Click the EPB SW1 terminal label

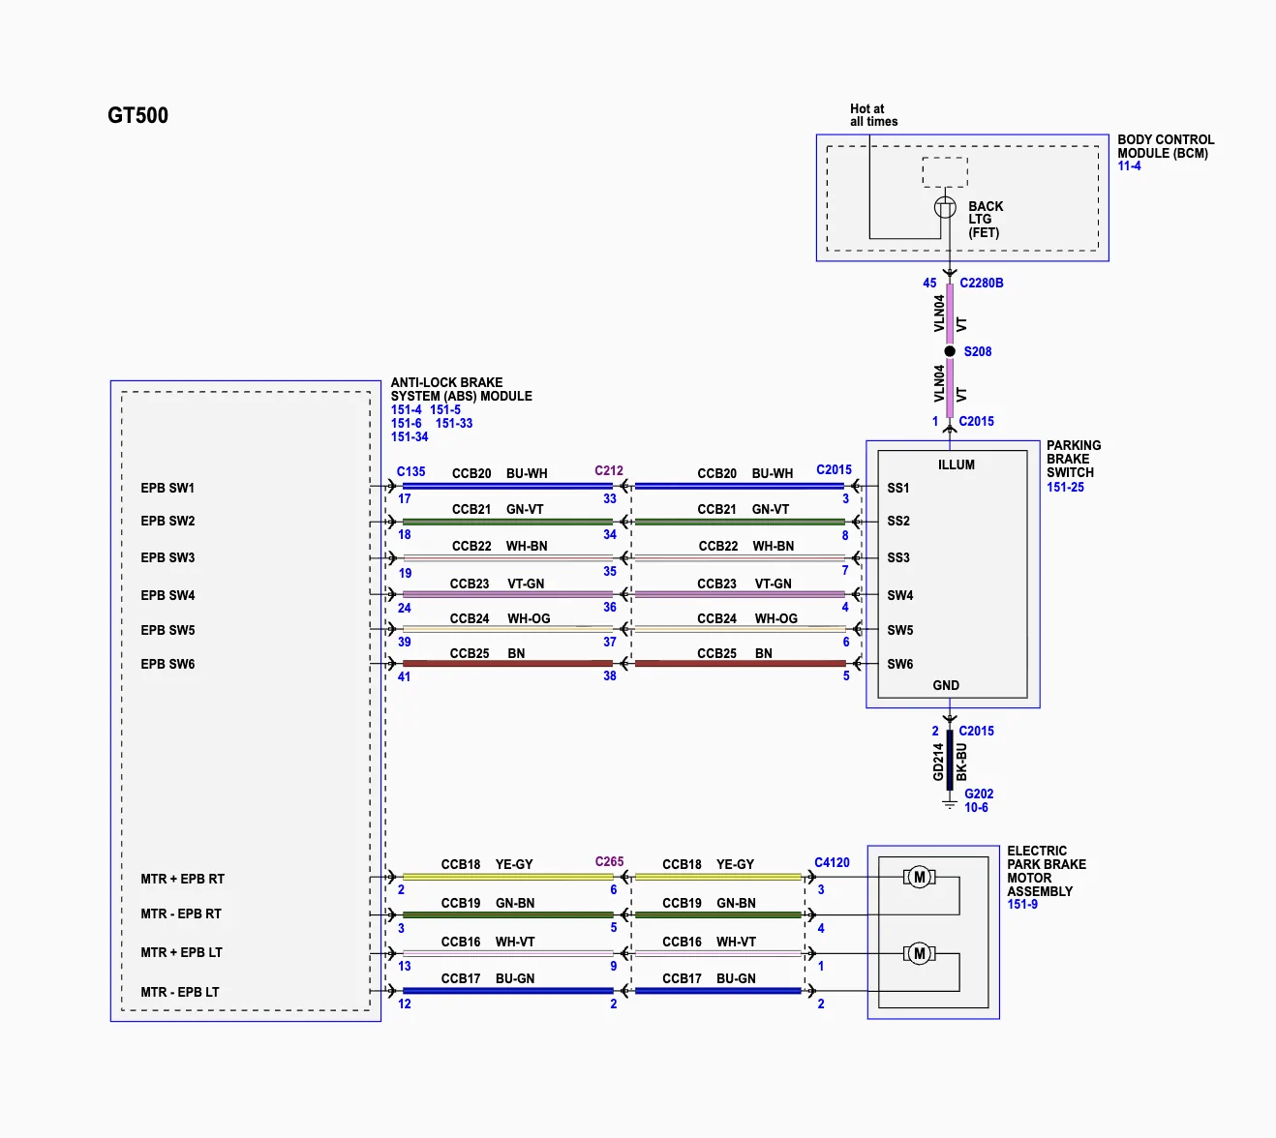[167, 489]
